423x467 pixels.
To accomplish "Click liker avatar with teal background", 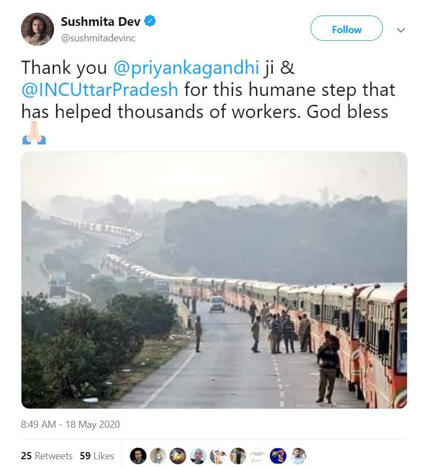I will point(198,456).
